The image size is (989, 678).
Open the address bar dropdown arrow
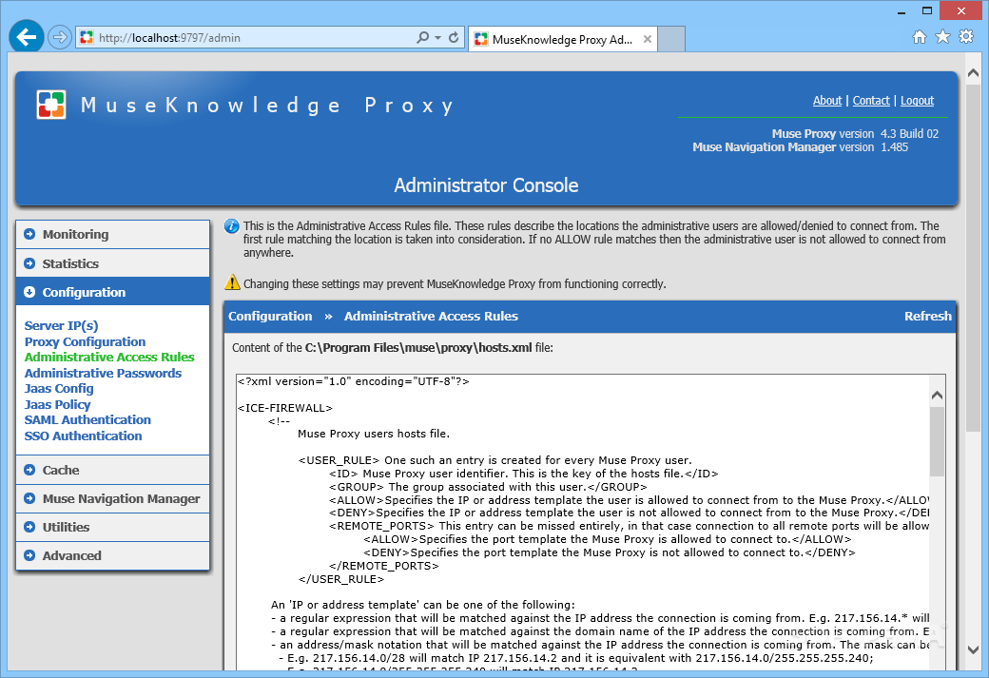(x=437, y=38)
